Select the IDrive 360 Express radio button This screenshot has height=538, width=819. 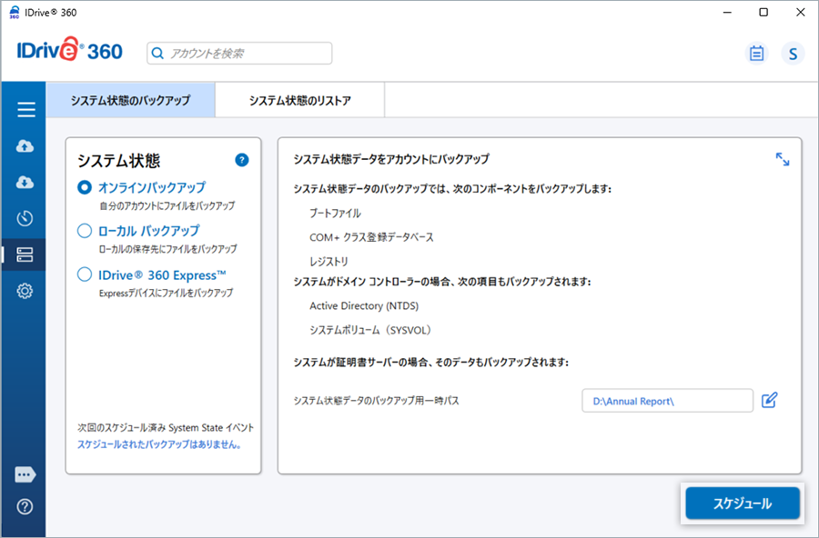pos(85,274)
